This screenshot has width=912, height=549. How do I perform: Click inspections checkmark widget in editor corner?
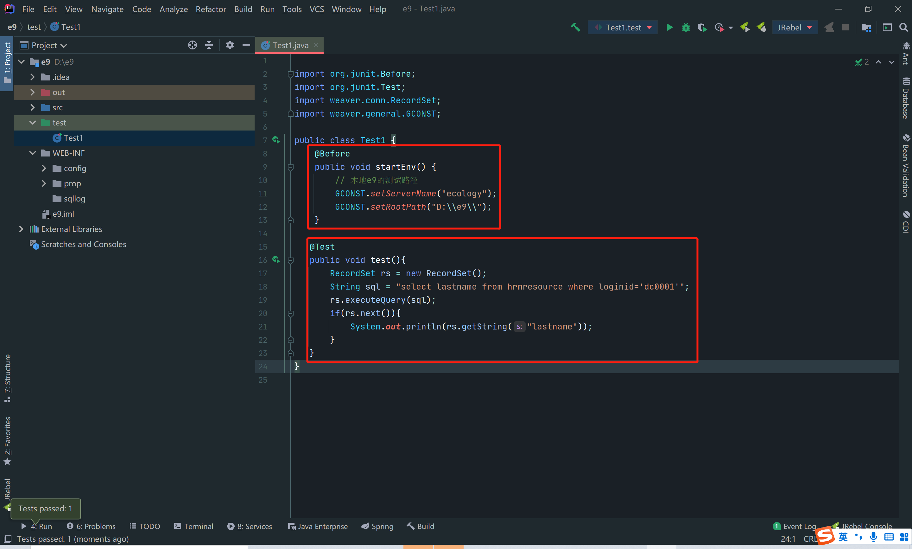point(862,62)
